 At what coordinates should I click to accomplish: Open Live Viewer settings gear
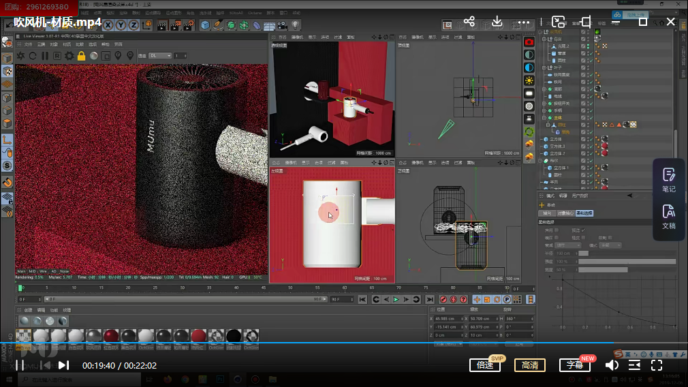[x=69, y=56]
